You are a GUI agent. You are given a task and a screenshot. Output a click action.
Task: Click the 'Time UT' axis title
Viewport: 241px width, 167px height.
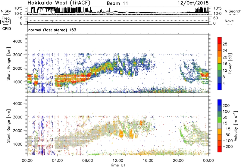[118, 165]
